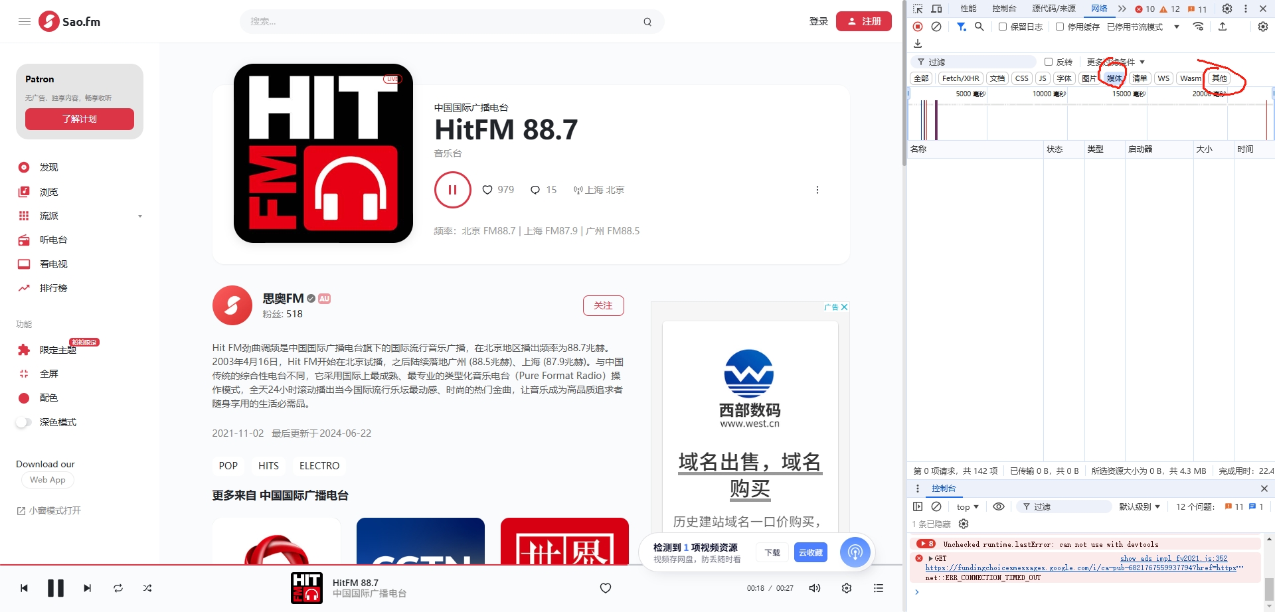Viewport: 1275px width, 612px height.
Task: Open the playlist queue icon
Action: tap(879, 588)
